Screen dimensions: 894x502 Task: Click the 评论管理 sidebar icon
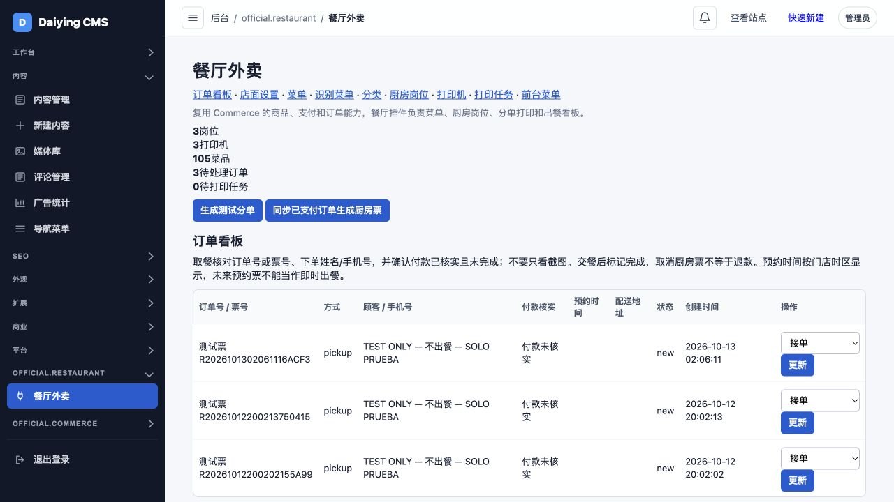point(20,177)
